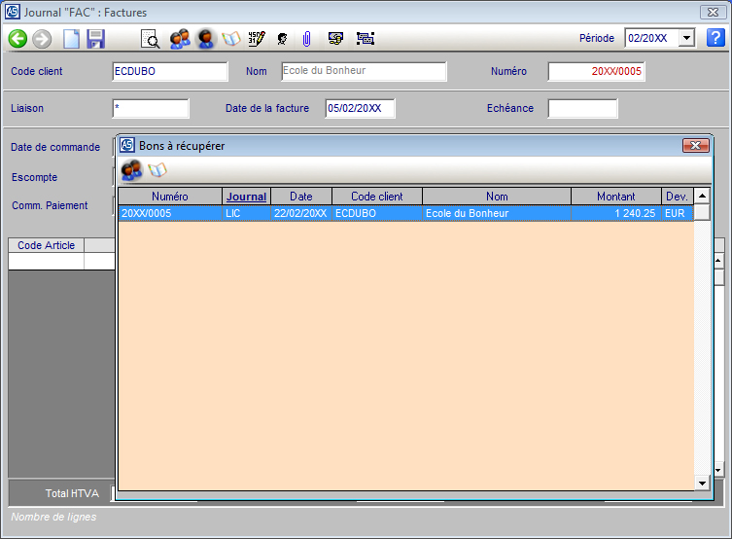Screen dimensions: 732x539
Task: Click dialog list scrollbar down arrow
Action: click(702, 483)
